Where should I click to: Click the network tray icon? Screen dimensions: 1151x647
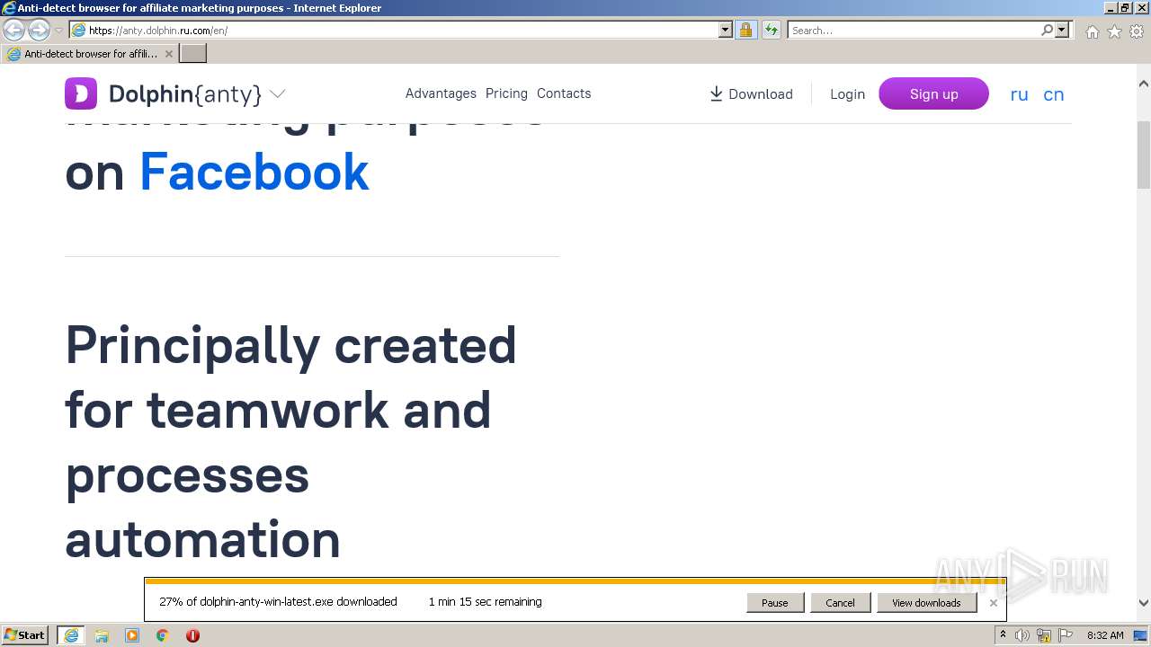point(1045,635)
